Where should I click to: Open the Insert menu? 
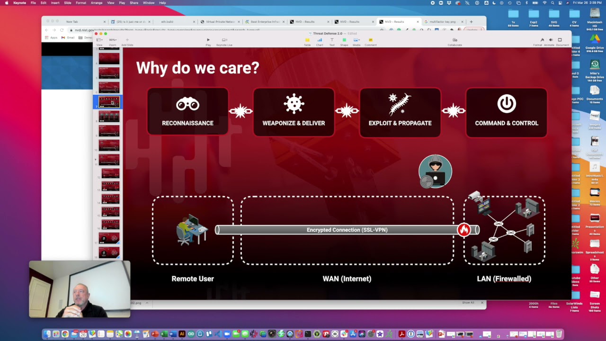(x=55, y=3)
